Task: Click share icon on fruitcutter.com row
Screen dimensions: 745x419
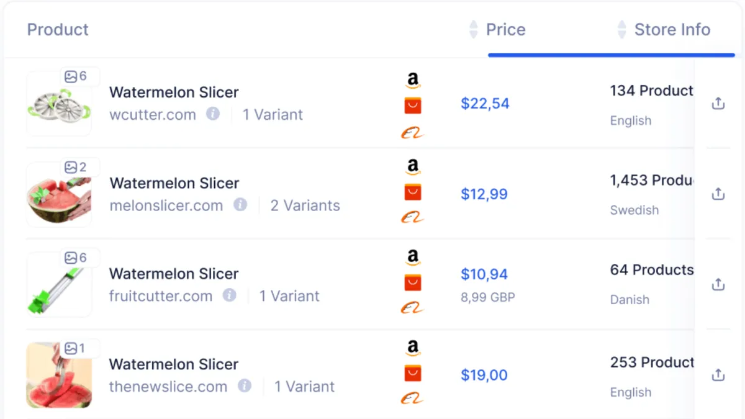Action: point(718,284)
